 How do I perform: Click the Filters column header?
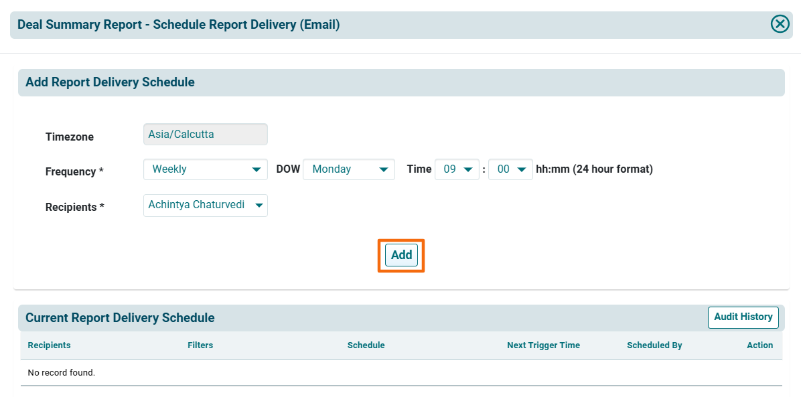point(200,345)
